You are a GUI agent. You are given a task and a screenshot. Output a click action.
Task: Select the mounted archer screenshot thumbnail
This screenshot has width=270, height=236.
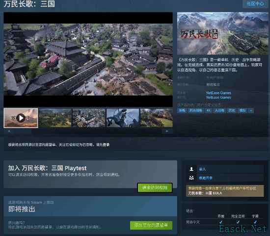coord(123,118)
